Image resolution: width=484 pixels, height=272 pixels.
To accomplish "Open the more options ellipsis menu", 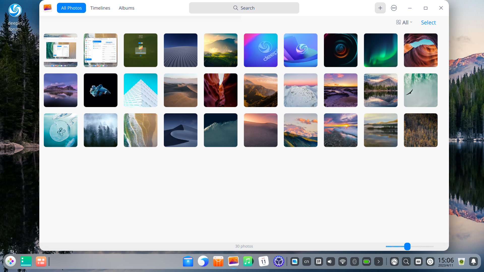I will 394,8.
